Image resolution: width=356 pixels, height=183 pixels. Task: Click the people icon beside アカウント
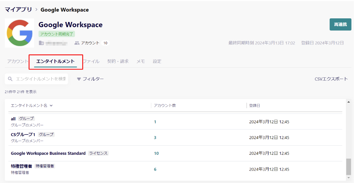click(77, 43)
